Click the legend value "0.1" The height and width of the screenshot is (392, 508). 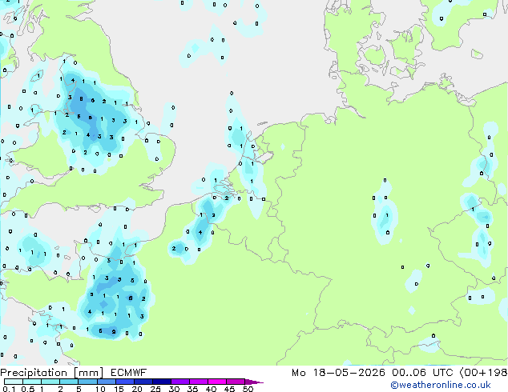pos(9,389)
